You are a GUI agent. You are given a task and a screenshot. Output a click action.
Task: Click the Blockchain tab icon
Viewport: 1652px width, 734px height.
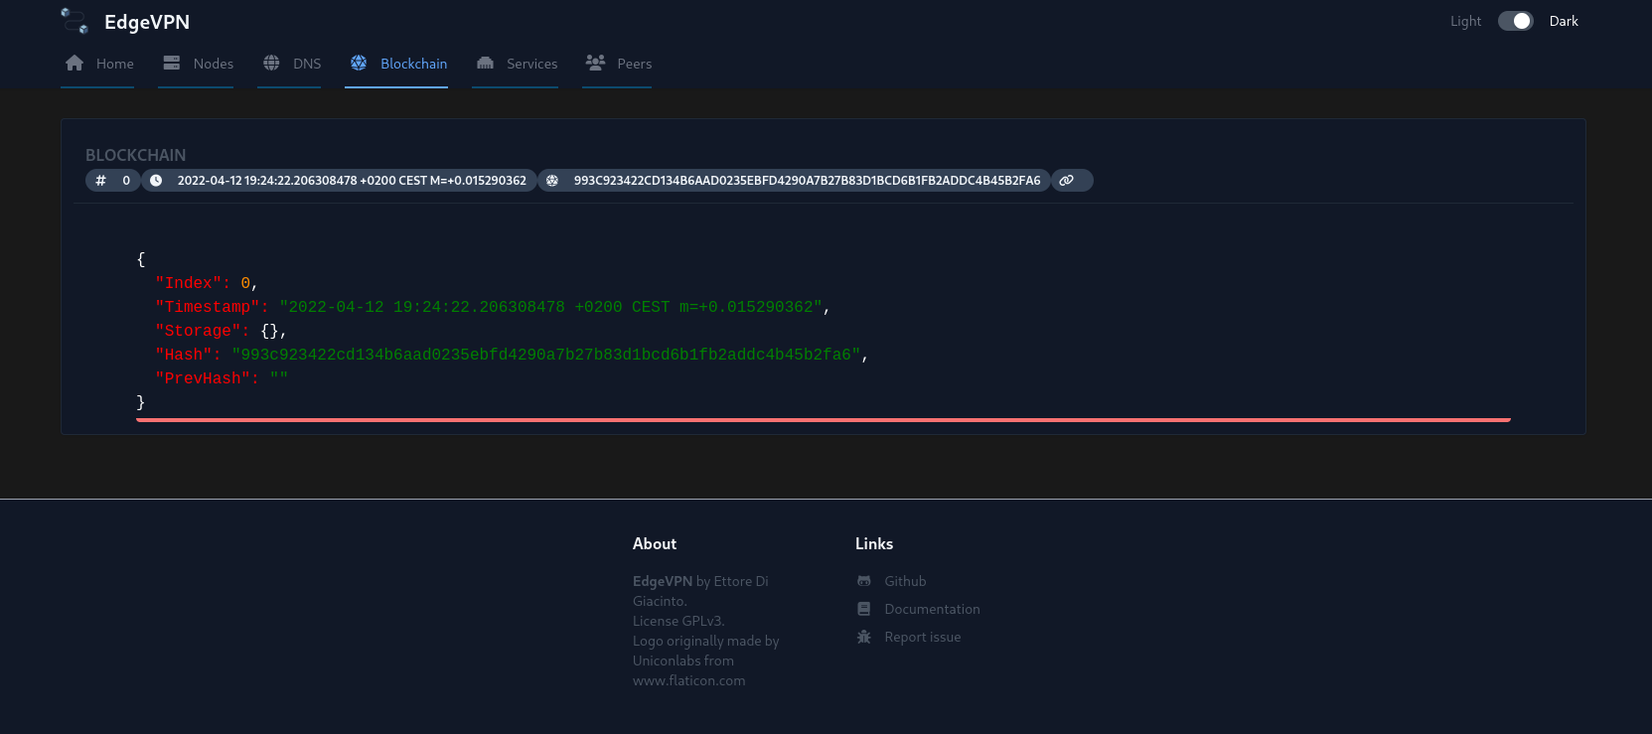pos(359,63)
